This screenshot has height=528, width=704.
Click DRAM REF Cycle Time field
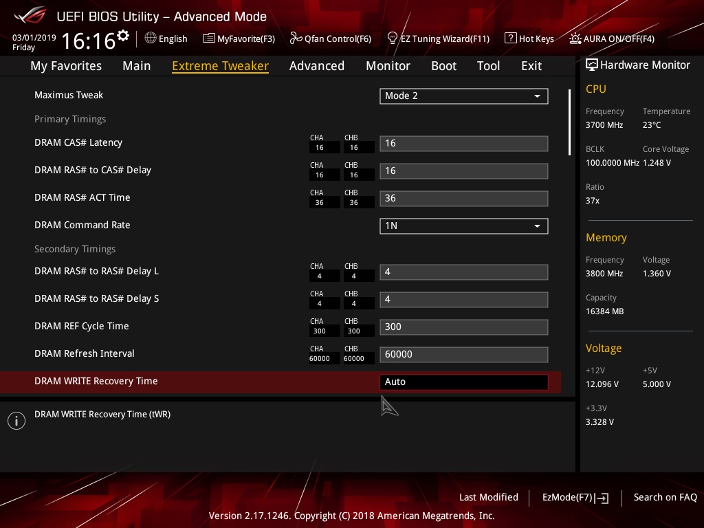coord(464,327)
